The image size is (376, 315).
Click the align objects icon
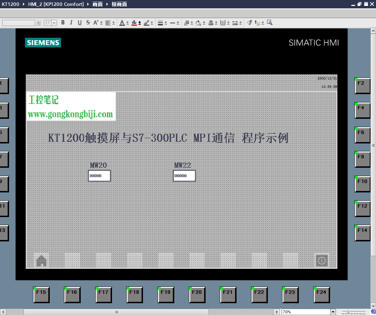[x=211, y=23]
